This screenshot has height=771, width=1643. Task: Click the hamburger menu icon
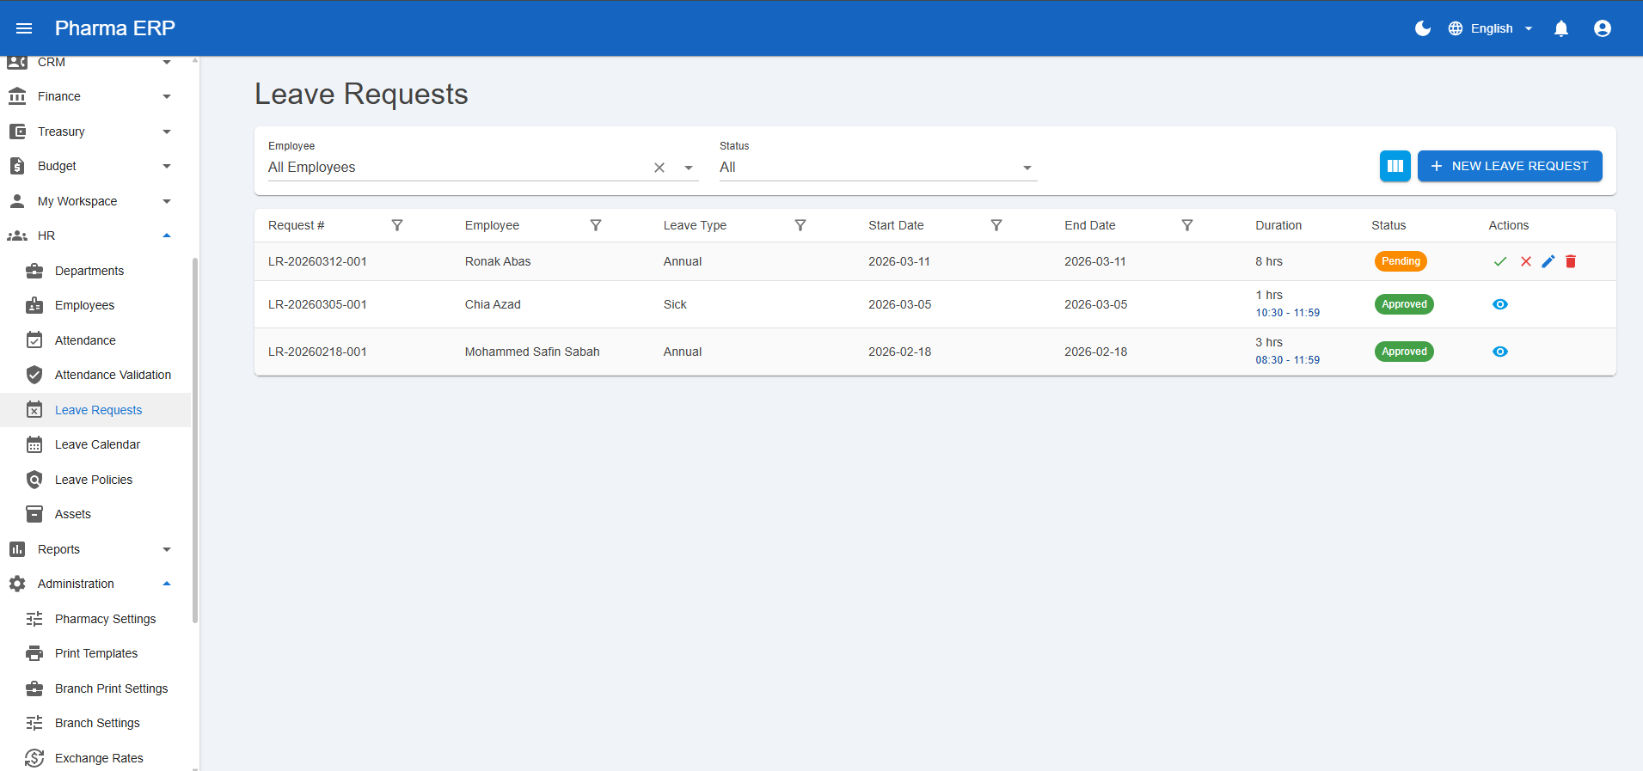(x=24, y=28)
